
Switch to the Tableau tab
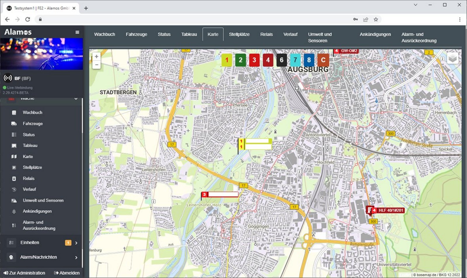189,34
